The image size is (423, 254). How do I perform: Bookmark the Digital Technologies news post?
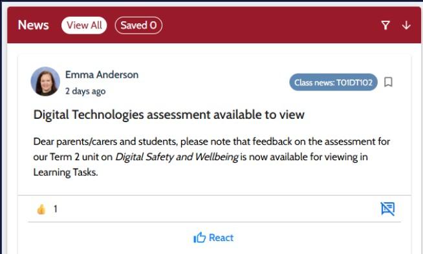pyautogui.click(x=388, y=82)
